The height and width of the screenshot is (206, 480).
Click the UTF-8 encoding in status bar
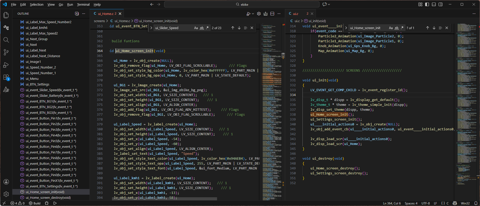tap(426, 203)
